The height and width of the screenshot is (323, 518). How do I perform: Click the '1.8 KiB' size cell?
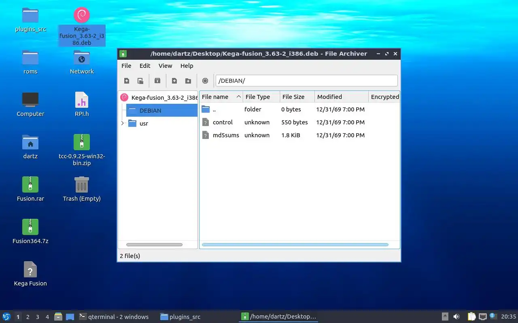[x=291, y=135]
